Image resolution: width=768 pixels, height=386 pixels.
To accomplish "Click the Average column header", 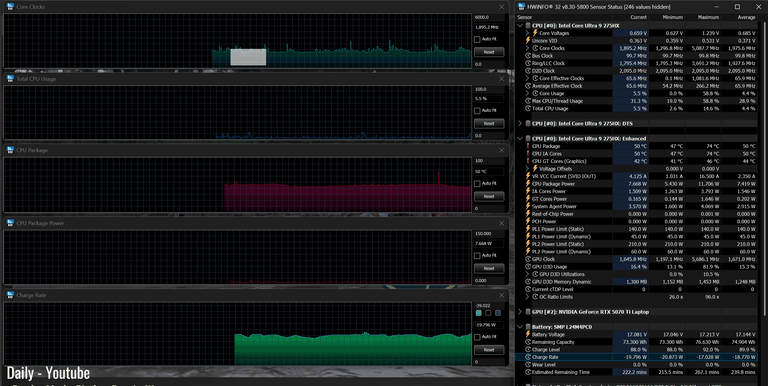I will tap(746, 17).
